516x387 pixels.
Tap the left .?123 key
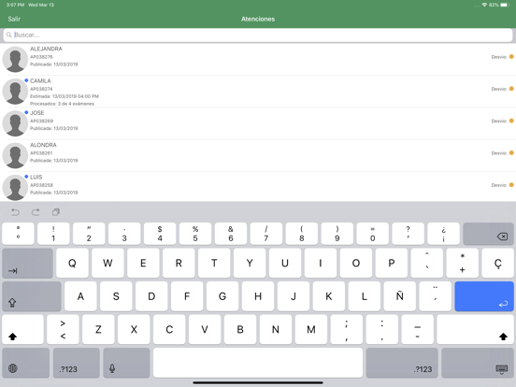point(77,363)
